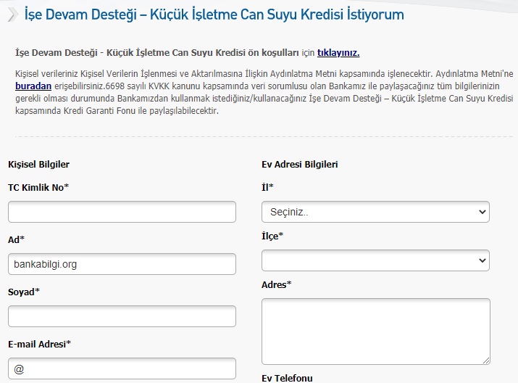Viewport: 518px width, 383px height.
Task: Focus the Soyad input field
Action: (x=122, y=316)
